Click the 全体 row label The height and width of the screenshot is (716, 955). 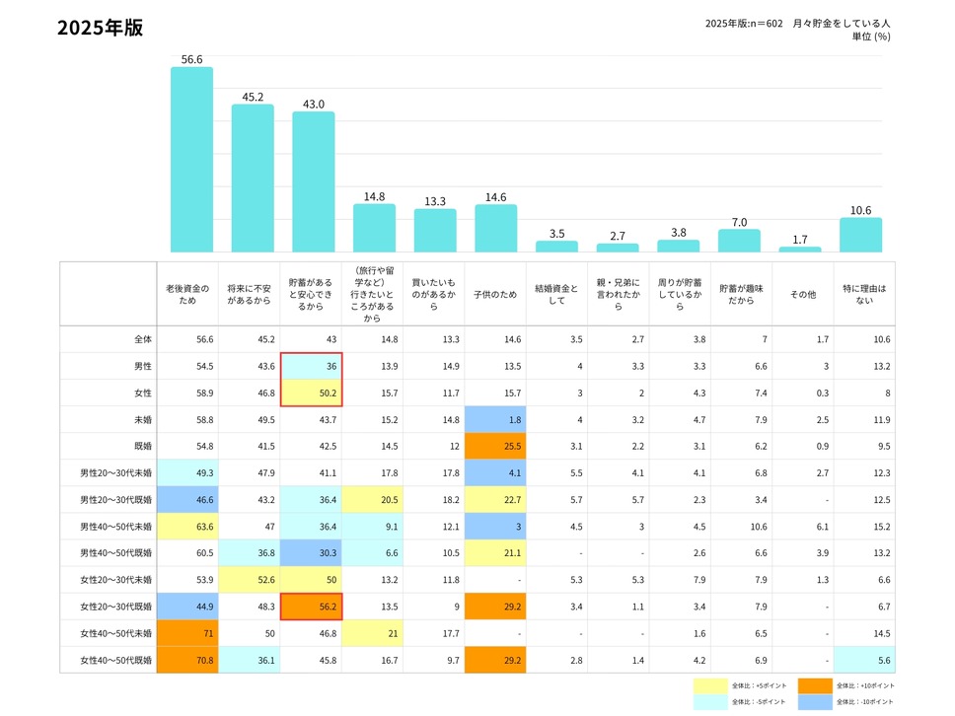143,340
